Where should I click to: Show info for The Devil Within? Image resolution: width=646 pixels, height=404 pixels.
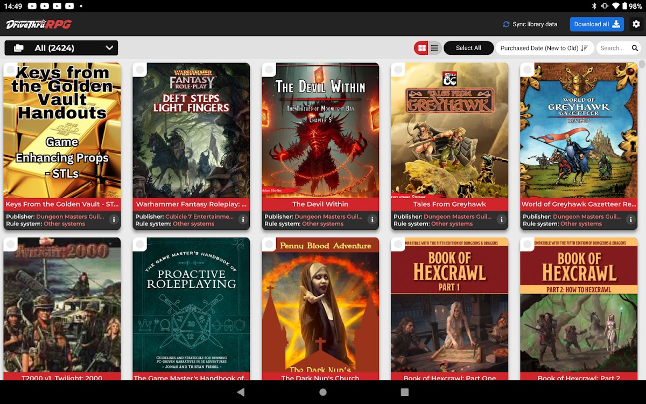(x=372, y=220)
